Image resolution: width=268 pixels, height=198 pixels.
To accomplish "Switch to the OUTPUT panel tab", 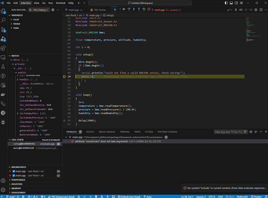I will click(x=90, y=132).
